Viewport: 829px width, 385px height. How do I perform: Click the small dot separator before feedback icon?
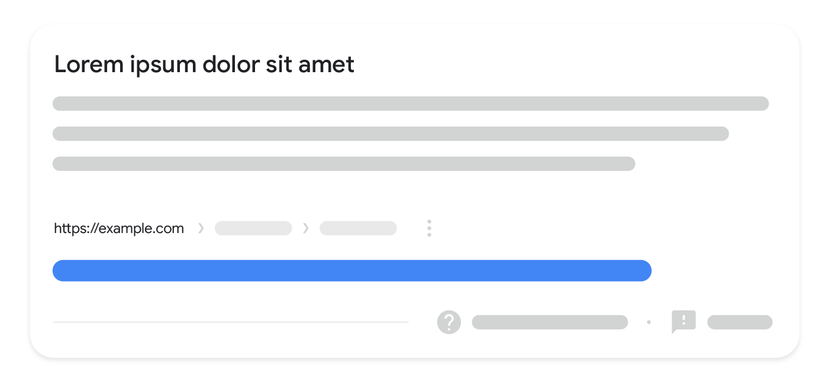click(x=649, y=322)
